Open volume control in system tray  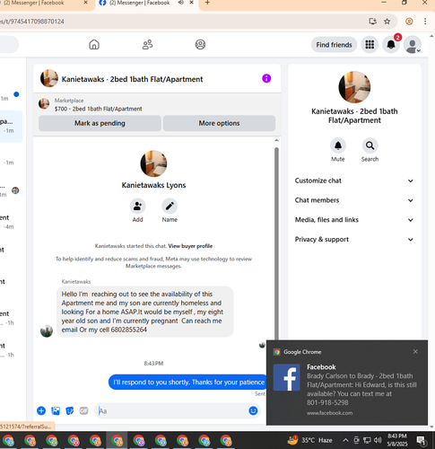[378, 440]
